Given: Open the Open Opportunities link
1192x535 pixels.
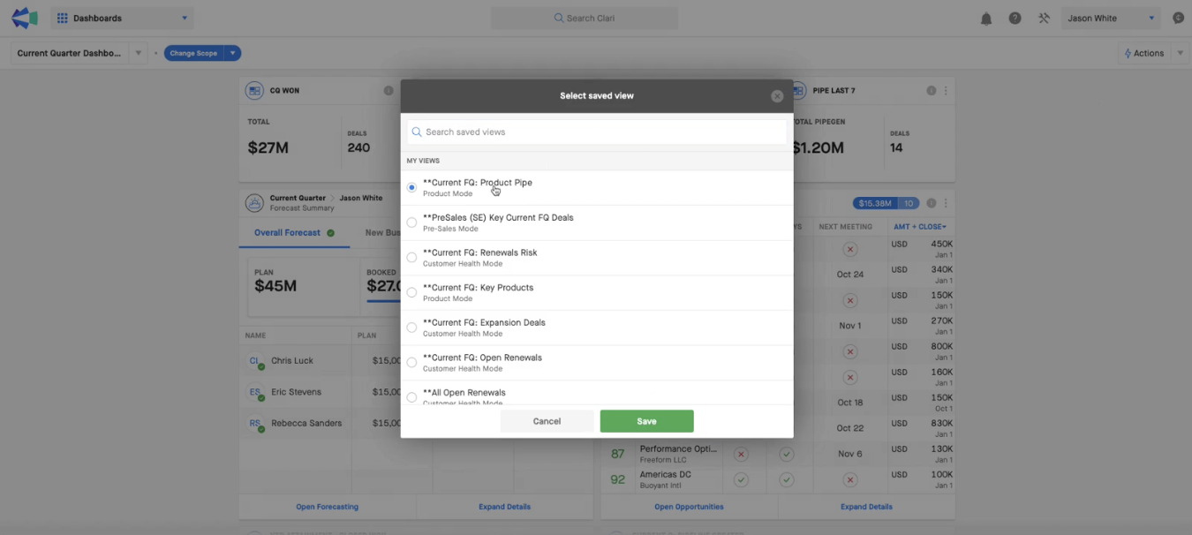Looking at the screenshot, I should (x=689, y=507).
